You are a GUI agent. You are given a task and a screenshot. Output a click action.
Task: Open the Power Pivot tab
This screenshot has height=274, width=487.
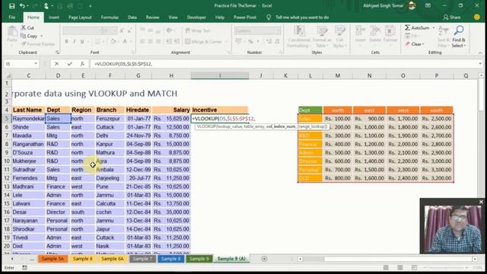245,18
